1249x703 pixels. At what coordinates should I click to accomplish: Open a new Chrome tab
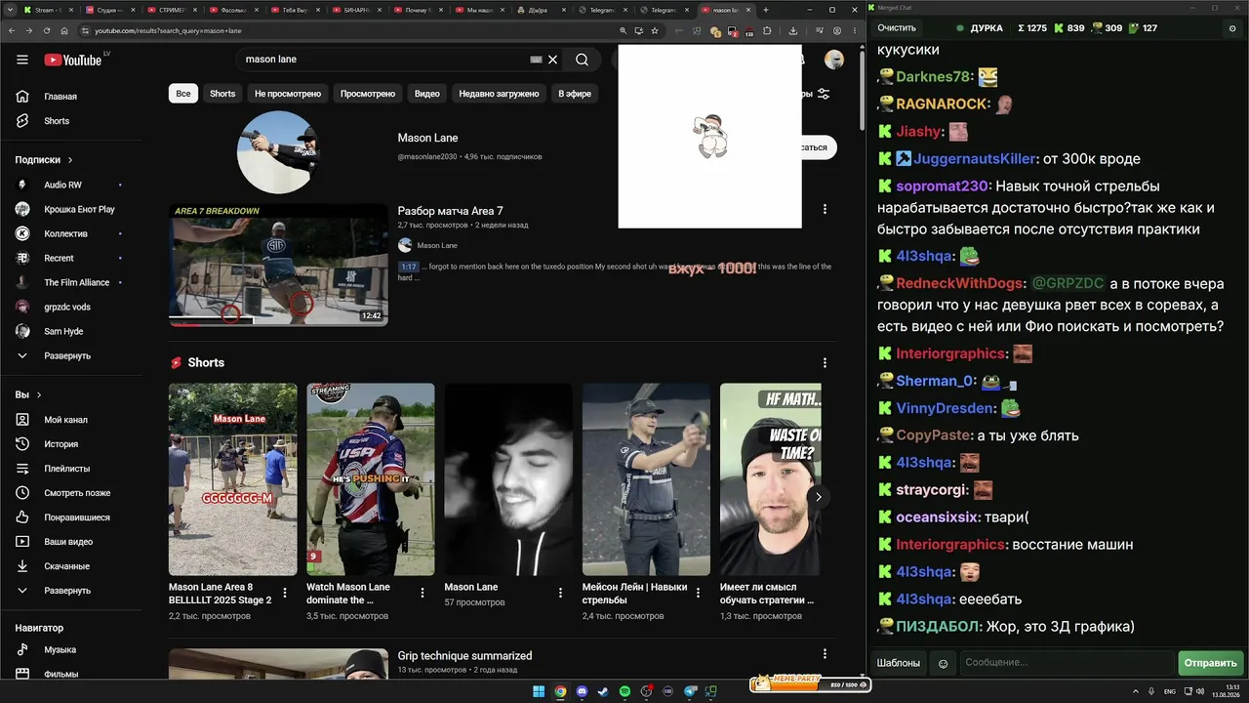coord(766,10)
